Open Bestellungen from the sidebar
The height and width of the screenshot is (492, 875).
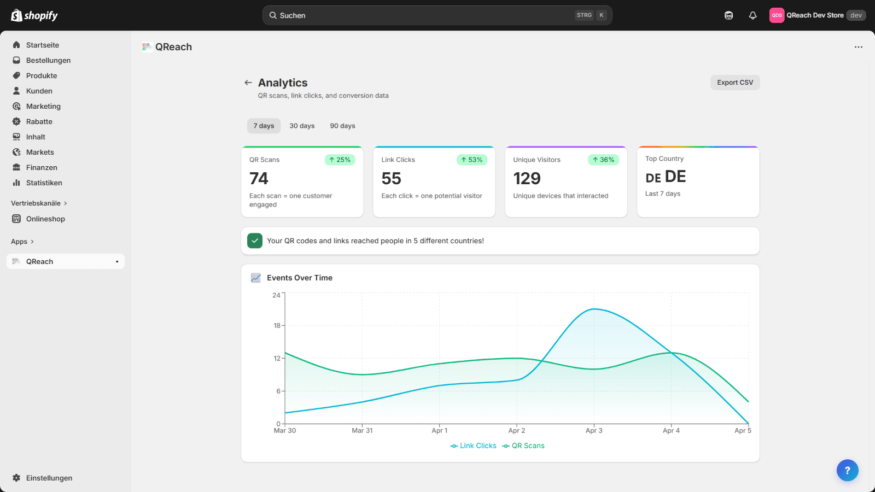coord(48,60)
